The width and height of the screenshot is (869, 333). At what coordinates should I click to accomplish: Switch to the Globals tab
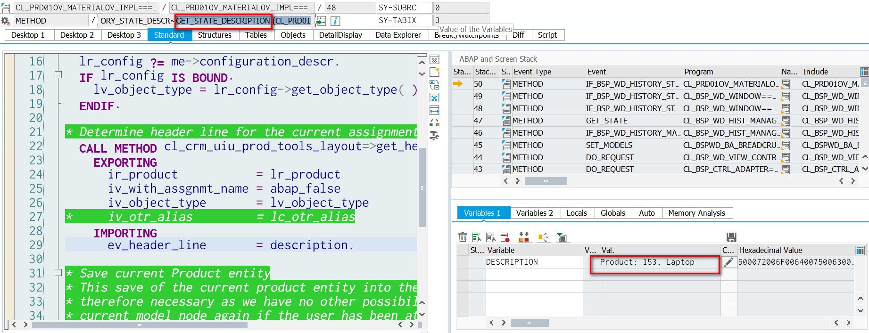click(612, 213)
